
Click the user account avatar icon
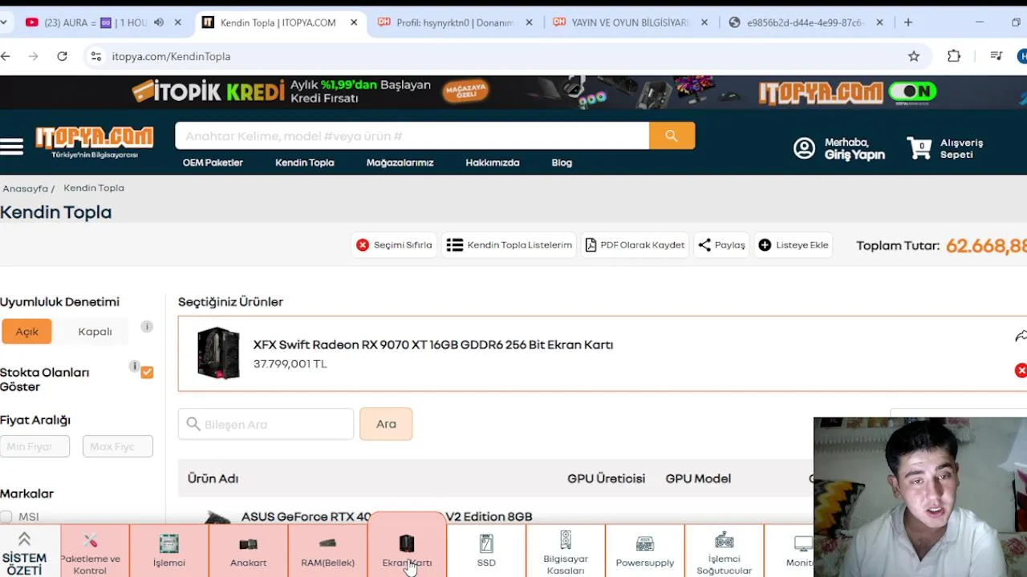[804, 148]
